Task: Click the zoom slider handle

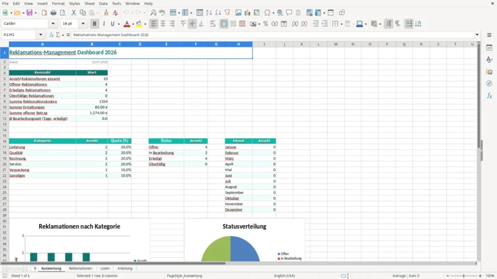Action: click(x=464, y=276)
